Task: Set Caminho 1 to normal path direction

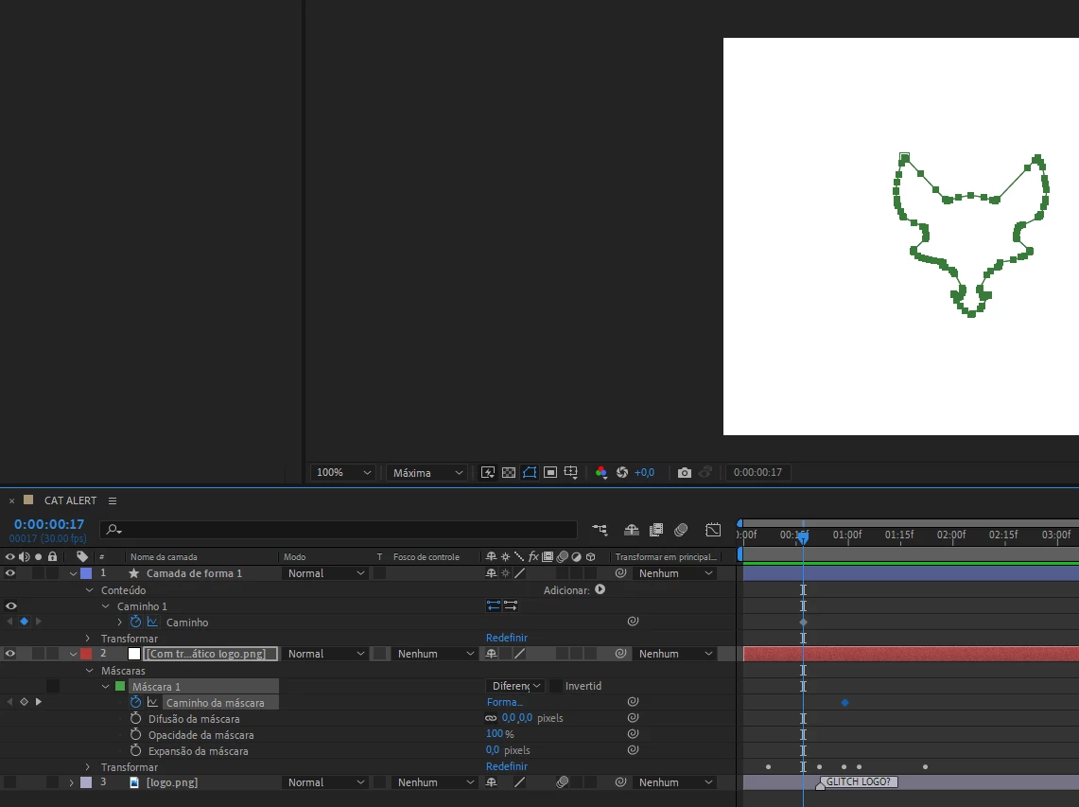Action: click(x=494, y=605)
